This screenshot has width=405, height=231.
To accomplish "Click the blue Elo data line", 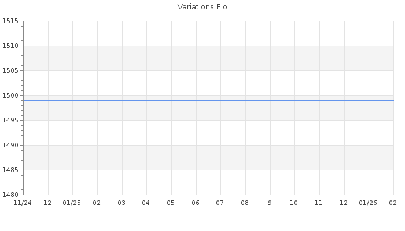I will [x=208, y=100].
